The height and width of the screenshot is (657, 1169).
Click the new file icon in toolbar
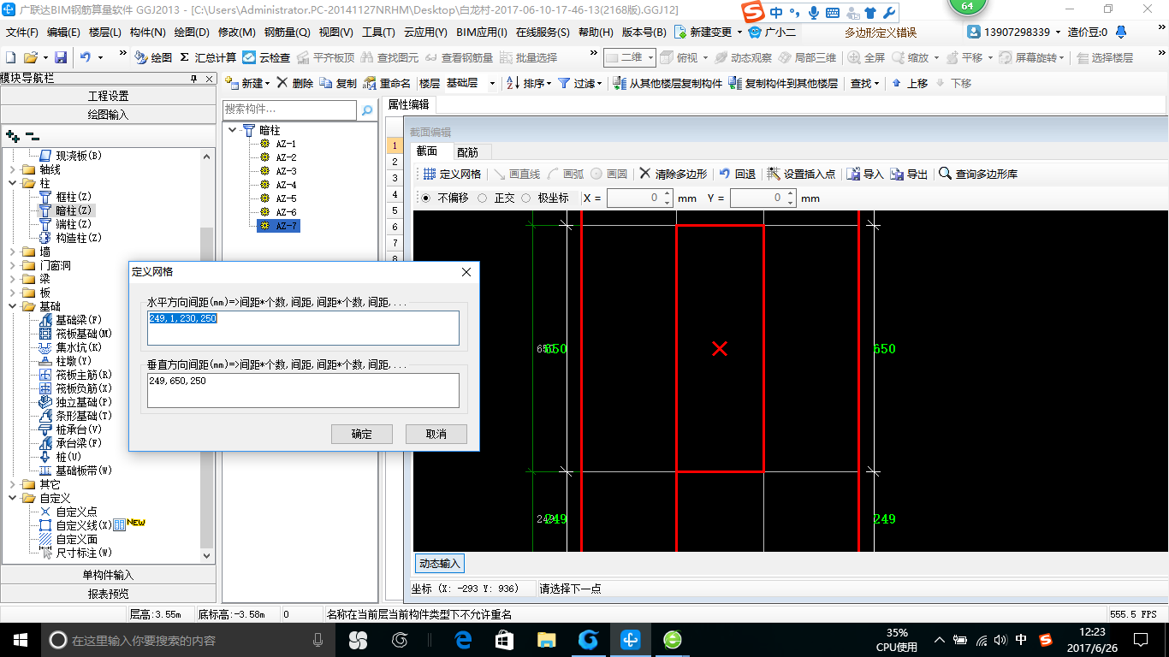point(11,57)
